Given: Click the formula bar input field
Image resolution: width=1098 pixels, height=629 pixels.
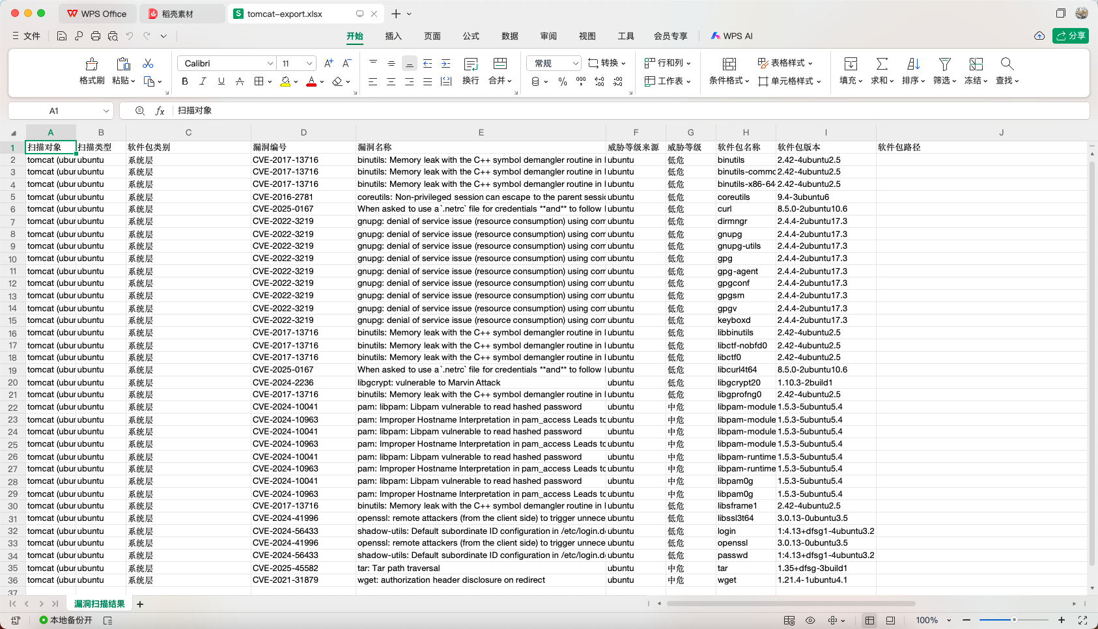Looking at the screenshot, I should point(586,111).
